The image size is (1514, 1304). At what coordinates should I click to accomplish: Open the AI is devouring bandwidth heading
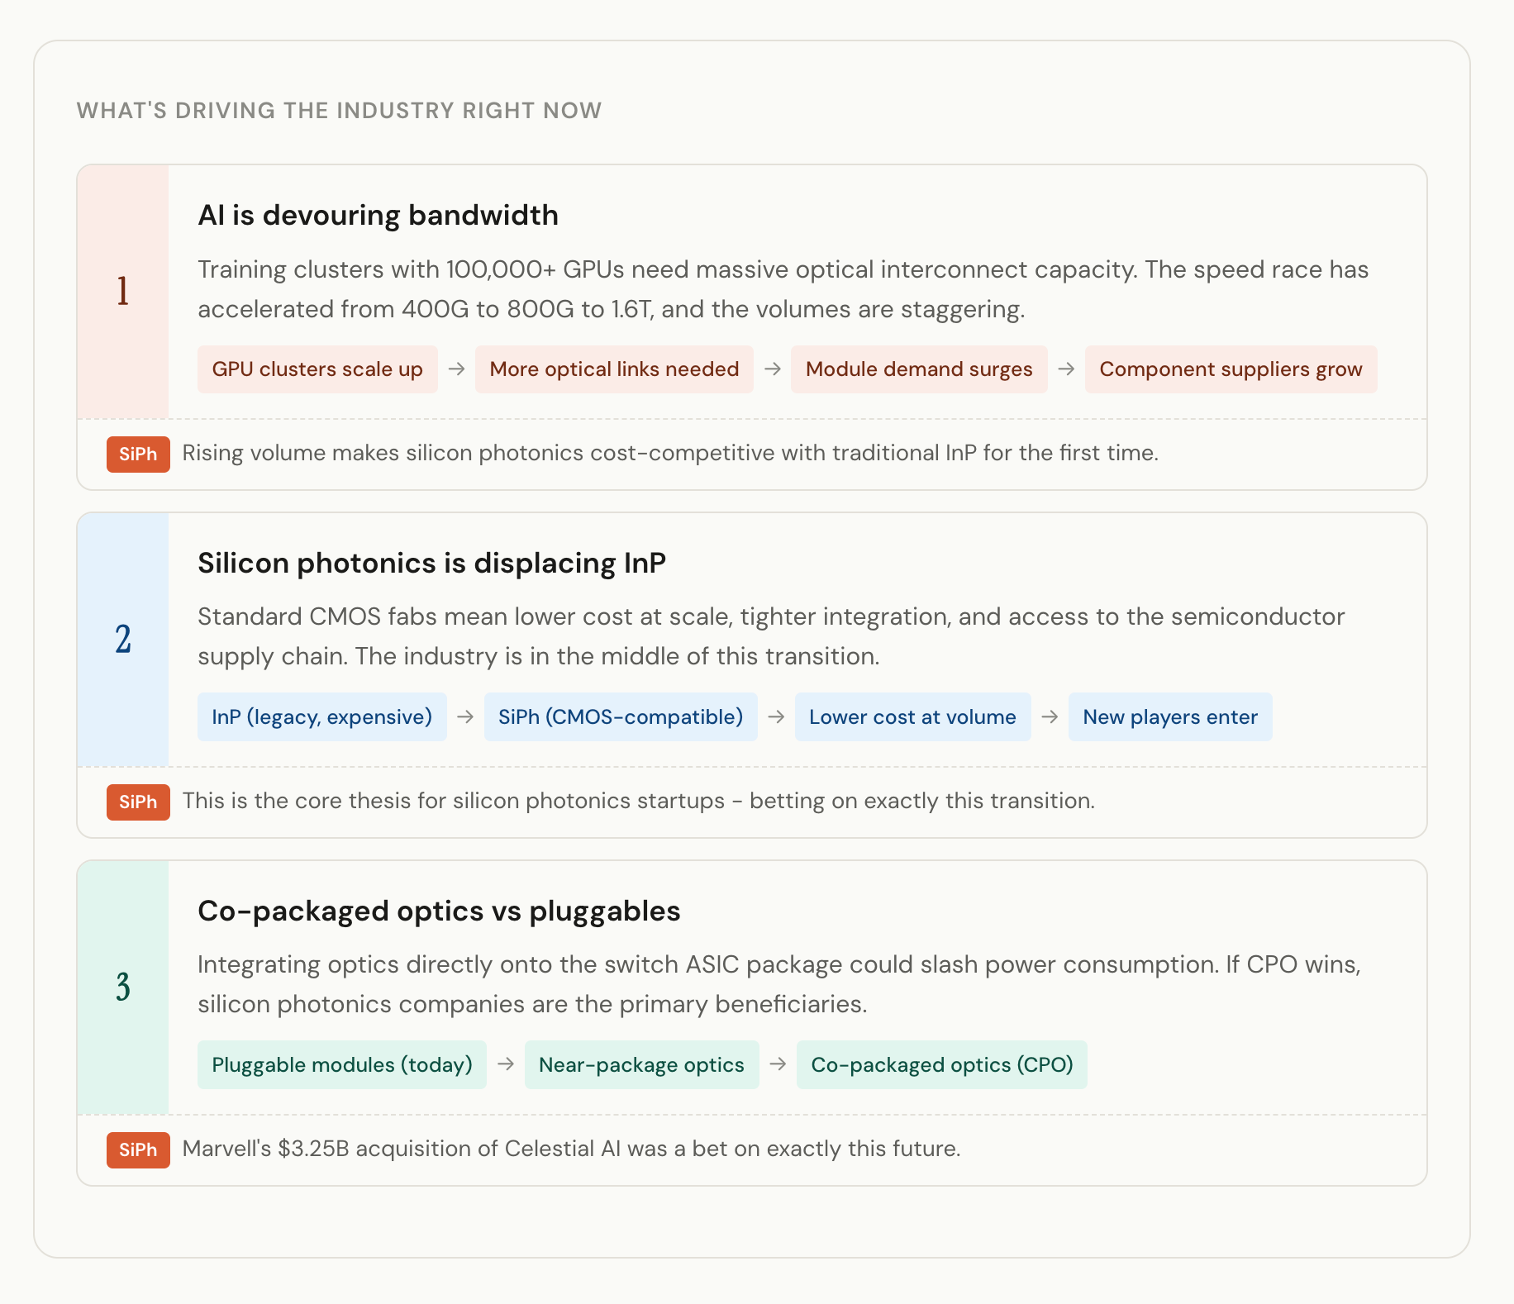[x=378, y=216]
